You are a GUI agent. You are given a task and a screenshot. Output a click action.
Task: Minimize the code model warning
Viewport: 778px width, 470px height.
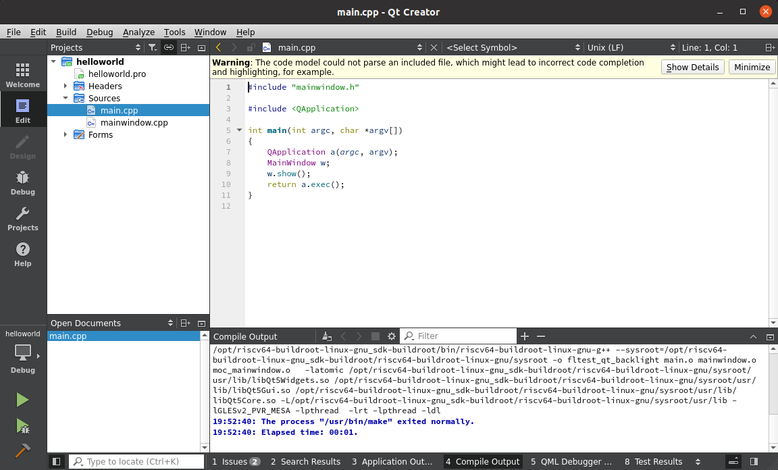click(752, 67)
